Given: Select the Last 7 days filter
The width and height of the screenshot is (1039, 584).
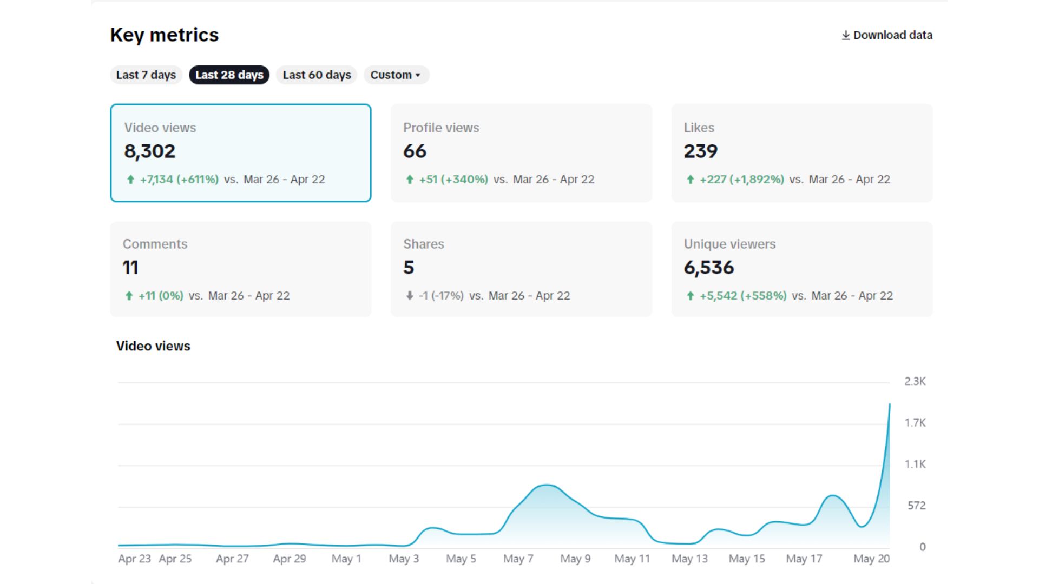Looking at the screenshot, I should (x=146, y=75).
